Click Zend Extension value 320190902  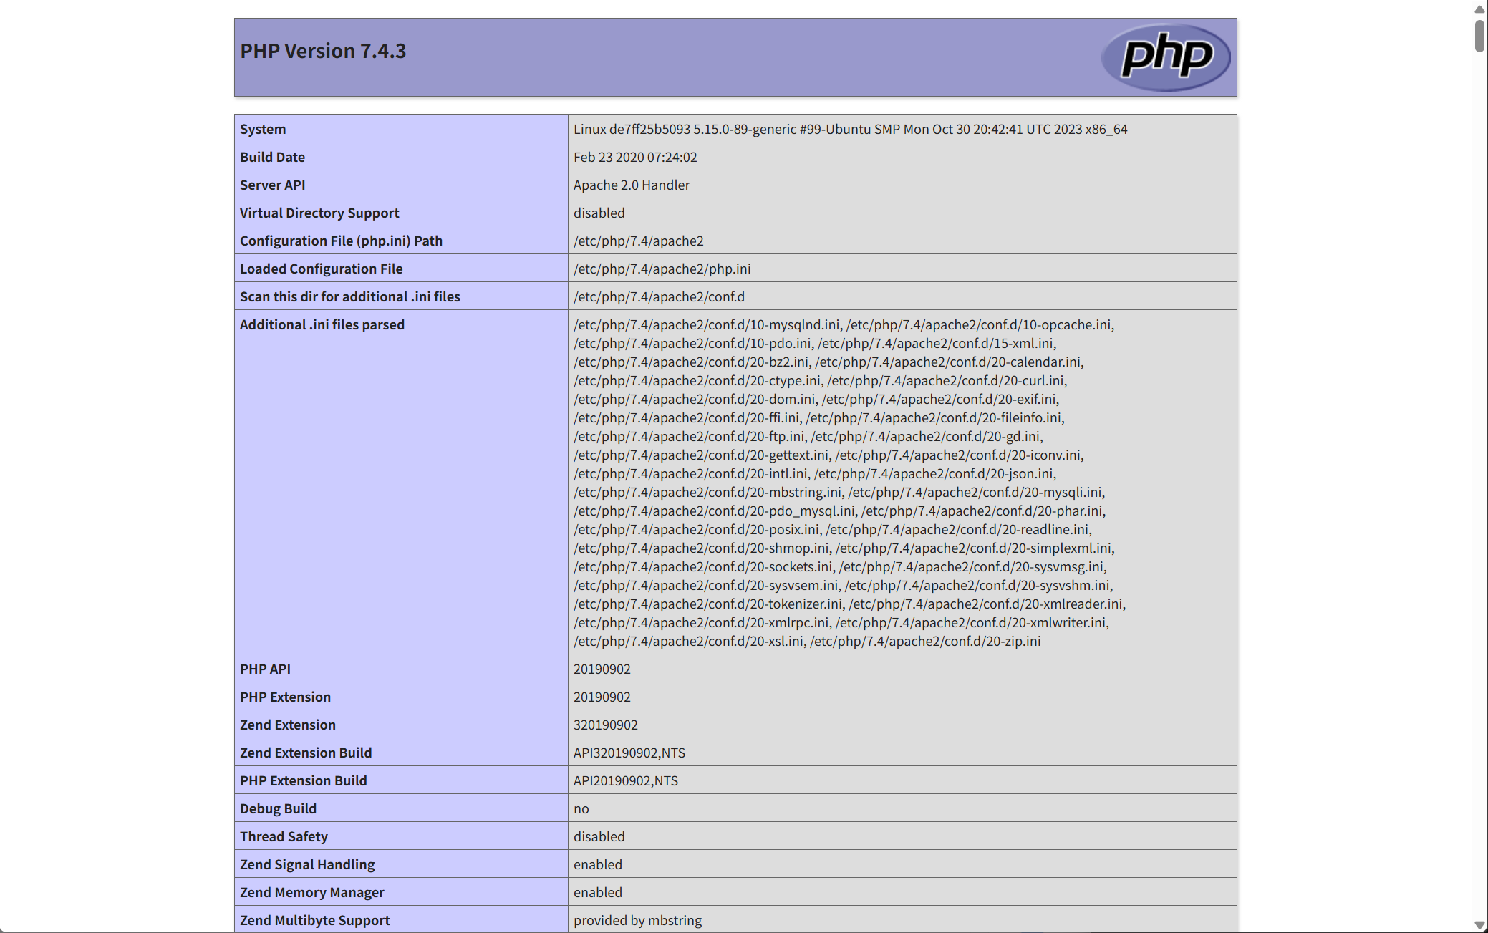point(605,725)
